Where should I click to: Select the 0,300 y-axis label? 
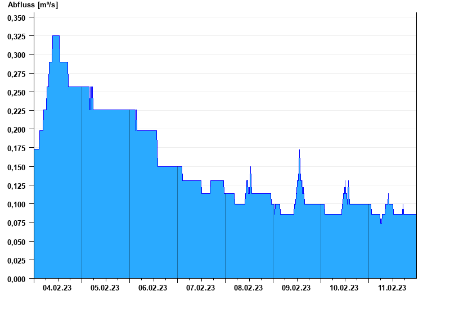coord(16,55)
